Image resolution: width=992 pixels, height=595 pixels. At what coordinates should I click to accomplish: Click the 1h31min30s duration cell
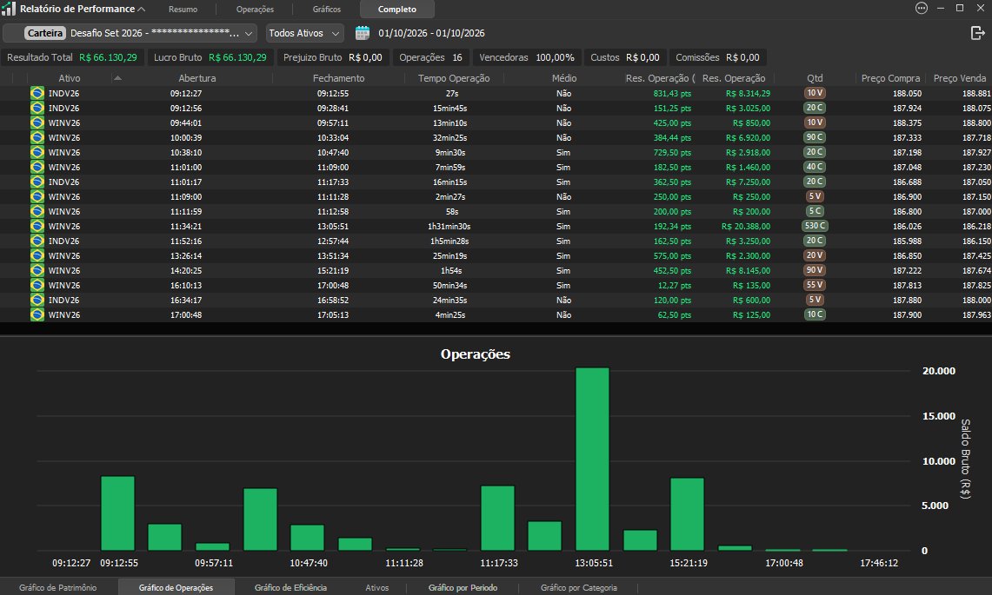tap(449, 227)
